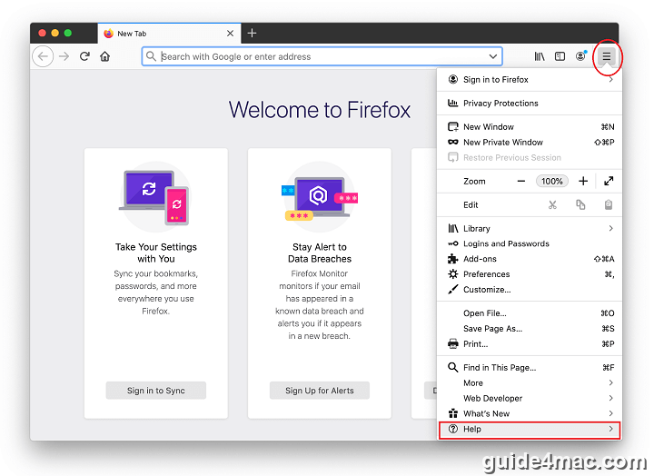Choose Sign in to Firefox

[530, 80]
